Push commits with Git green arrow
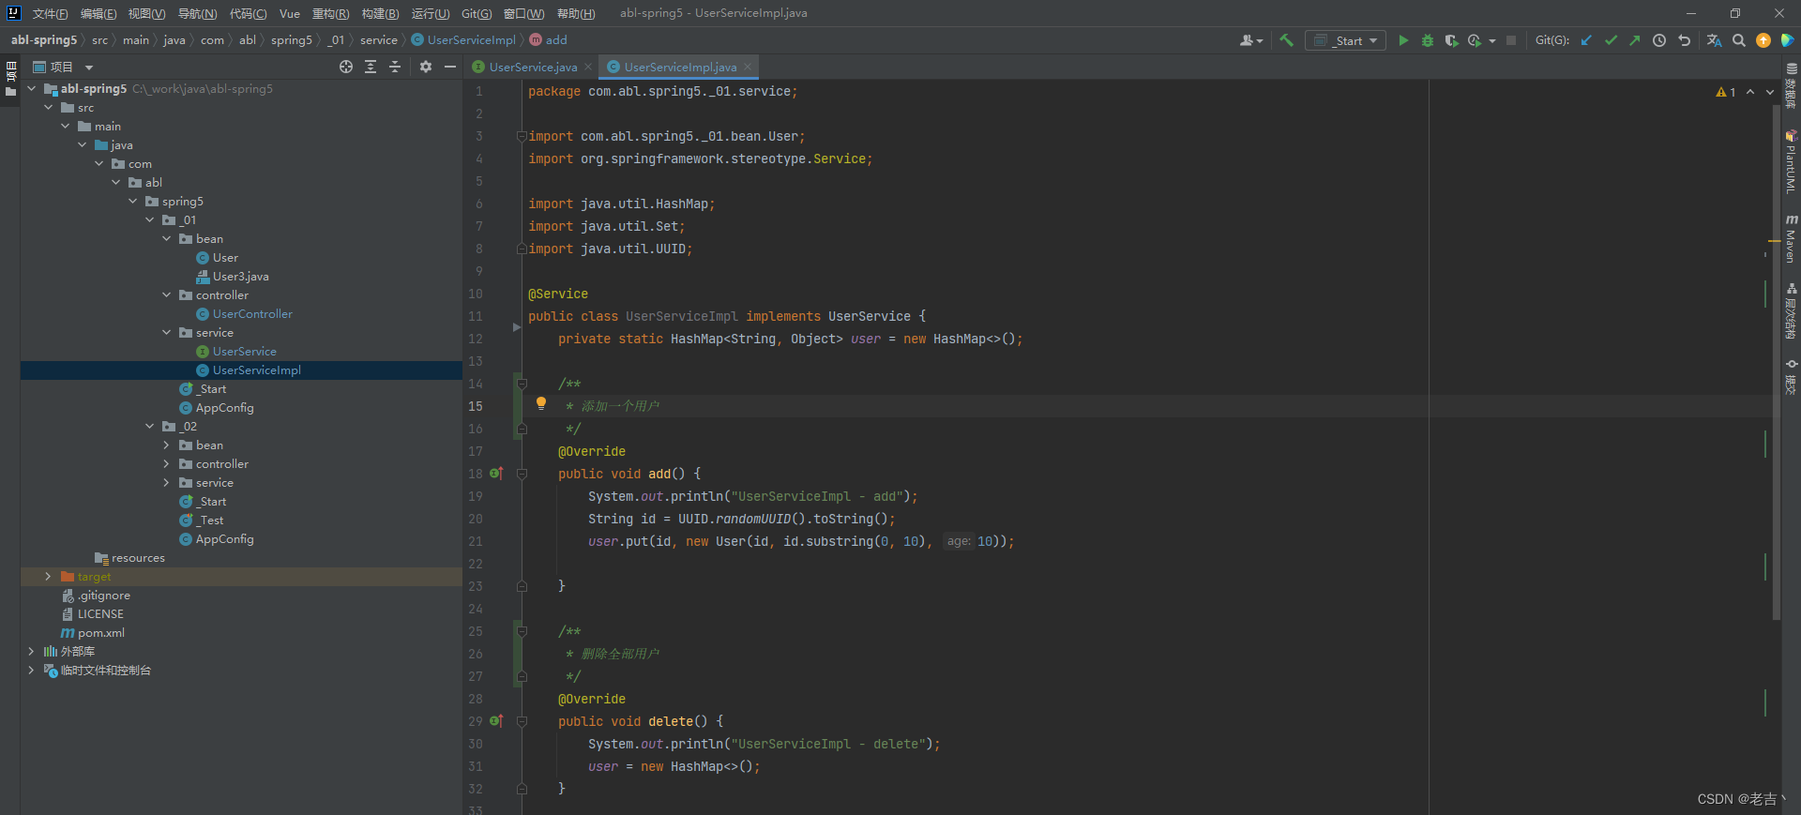 pyautogui.click(x=1635, y=40)
